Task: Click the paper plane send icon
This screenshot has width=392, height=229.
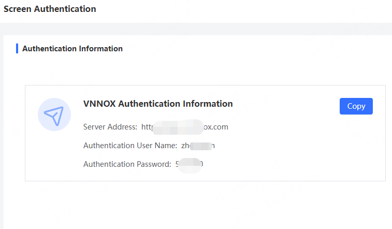Action: pyautogui.click(x=54, y=115)
